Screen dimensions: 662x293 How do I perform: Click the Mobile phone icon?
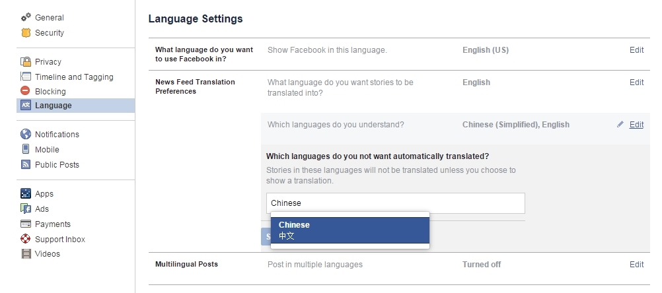[26, 149]
